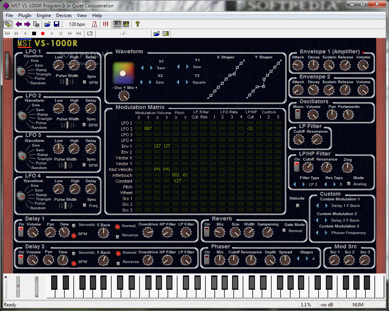The height and width of the screenshot is (311, 389).
Task: Toggle the Reverb On switch
Action: tap(207, 232)
